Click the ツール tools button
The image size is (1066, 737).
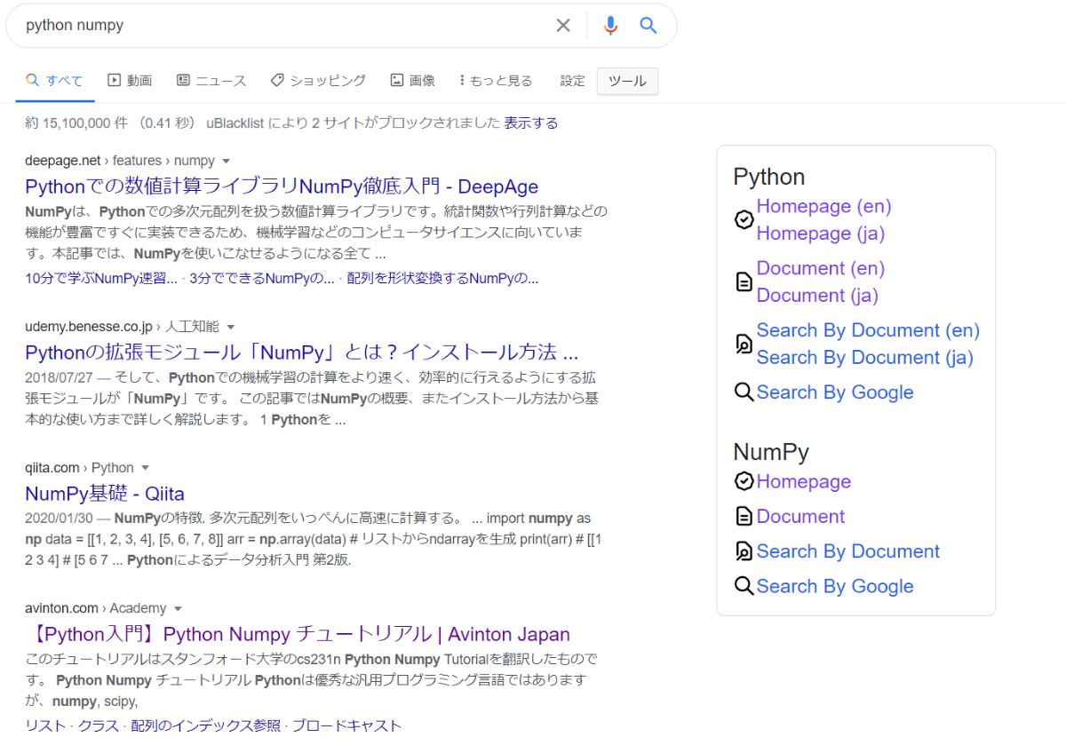tap(627, 81)
